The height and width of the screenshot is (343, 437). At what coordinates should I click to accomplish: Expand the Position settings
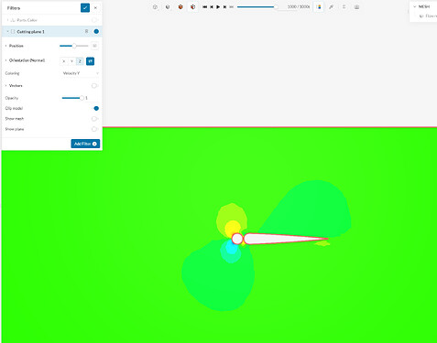[x=5, y=46]
